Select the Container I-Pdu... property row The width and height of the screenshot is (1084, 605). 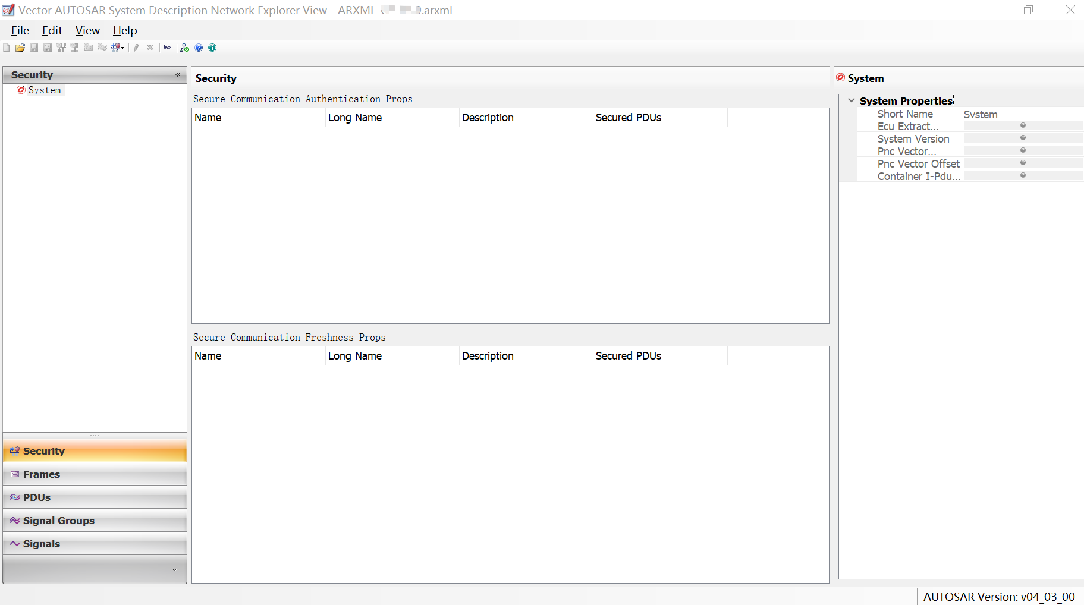(970, 177)
